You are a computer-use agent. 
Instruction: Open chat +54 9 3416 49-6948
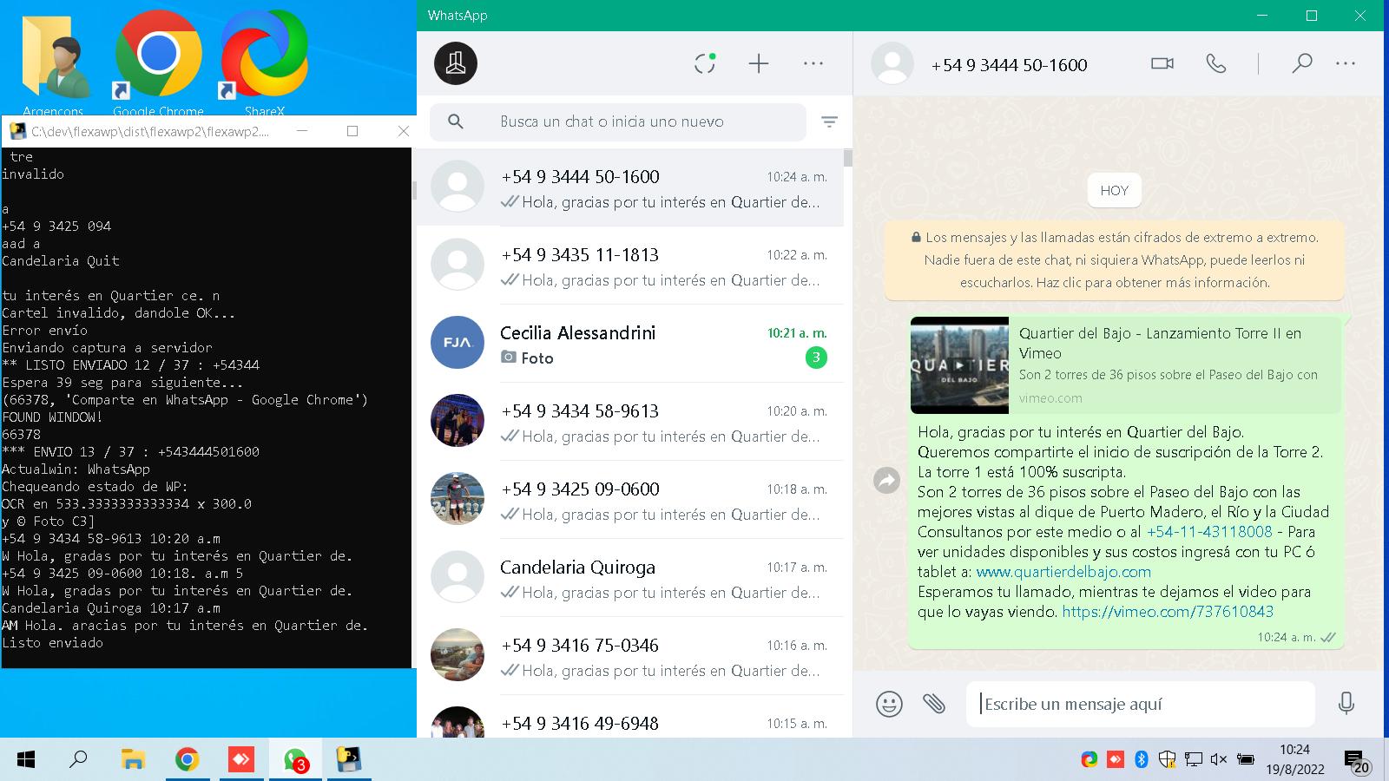pyautogui.click(x=630, y=719)
